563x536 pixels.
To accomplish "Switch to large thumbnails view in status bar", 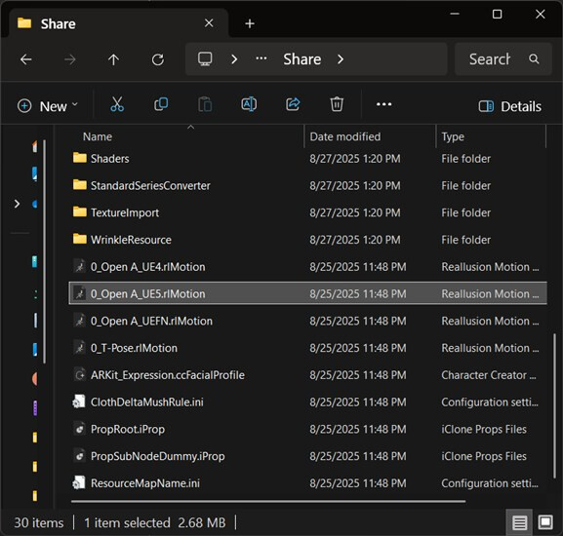I will (545, 522).
